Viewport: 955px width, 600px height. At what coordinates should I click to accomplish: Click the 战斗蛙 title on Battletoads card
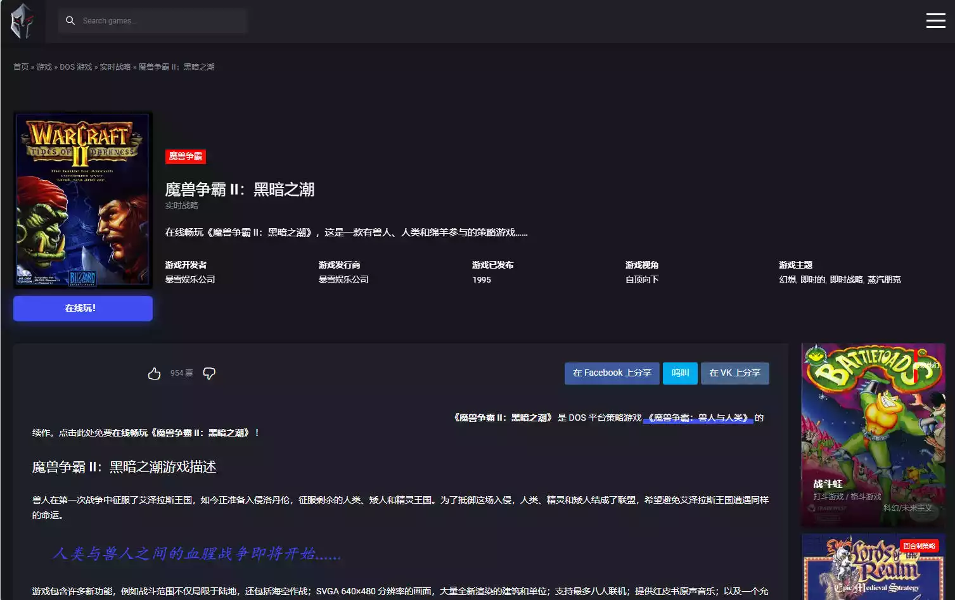pos(828,484)
